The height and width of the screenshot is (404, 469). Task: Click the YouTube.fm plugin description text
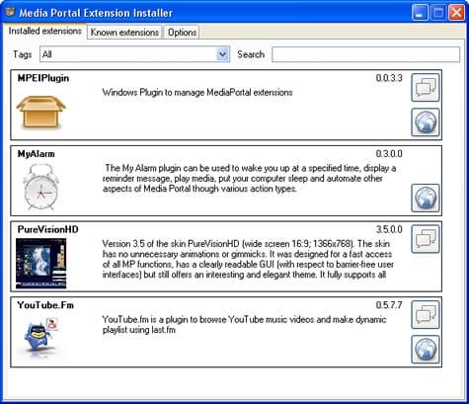click(x=244, y=325)
